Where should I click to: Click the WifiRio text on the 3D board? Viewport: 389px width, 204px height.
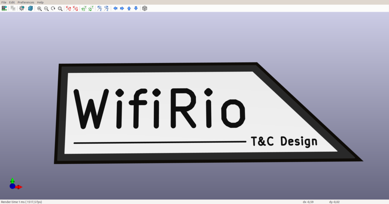pos(159,108)
